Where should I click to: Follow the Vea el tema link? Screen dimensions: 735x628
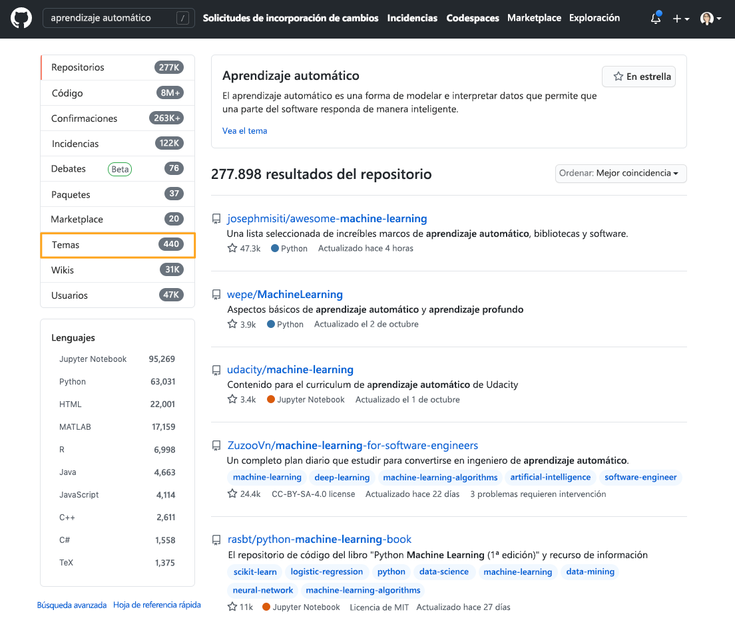pyautogui.click(x=245, y=130)
